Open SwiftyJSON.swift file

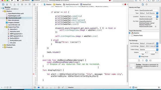click(x=16, y=40)
